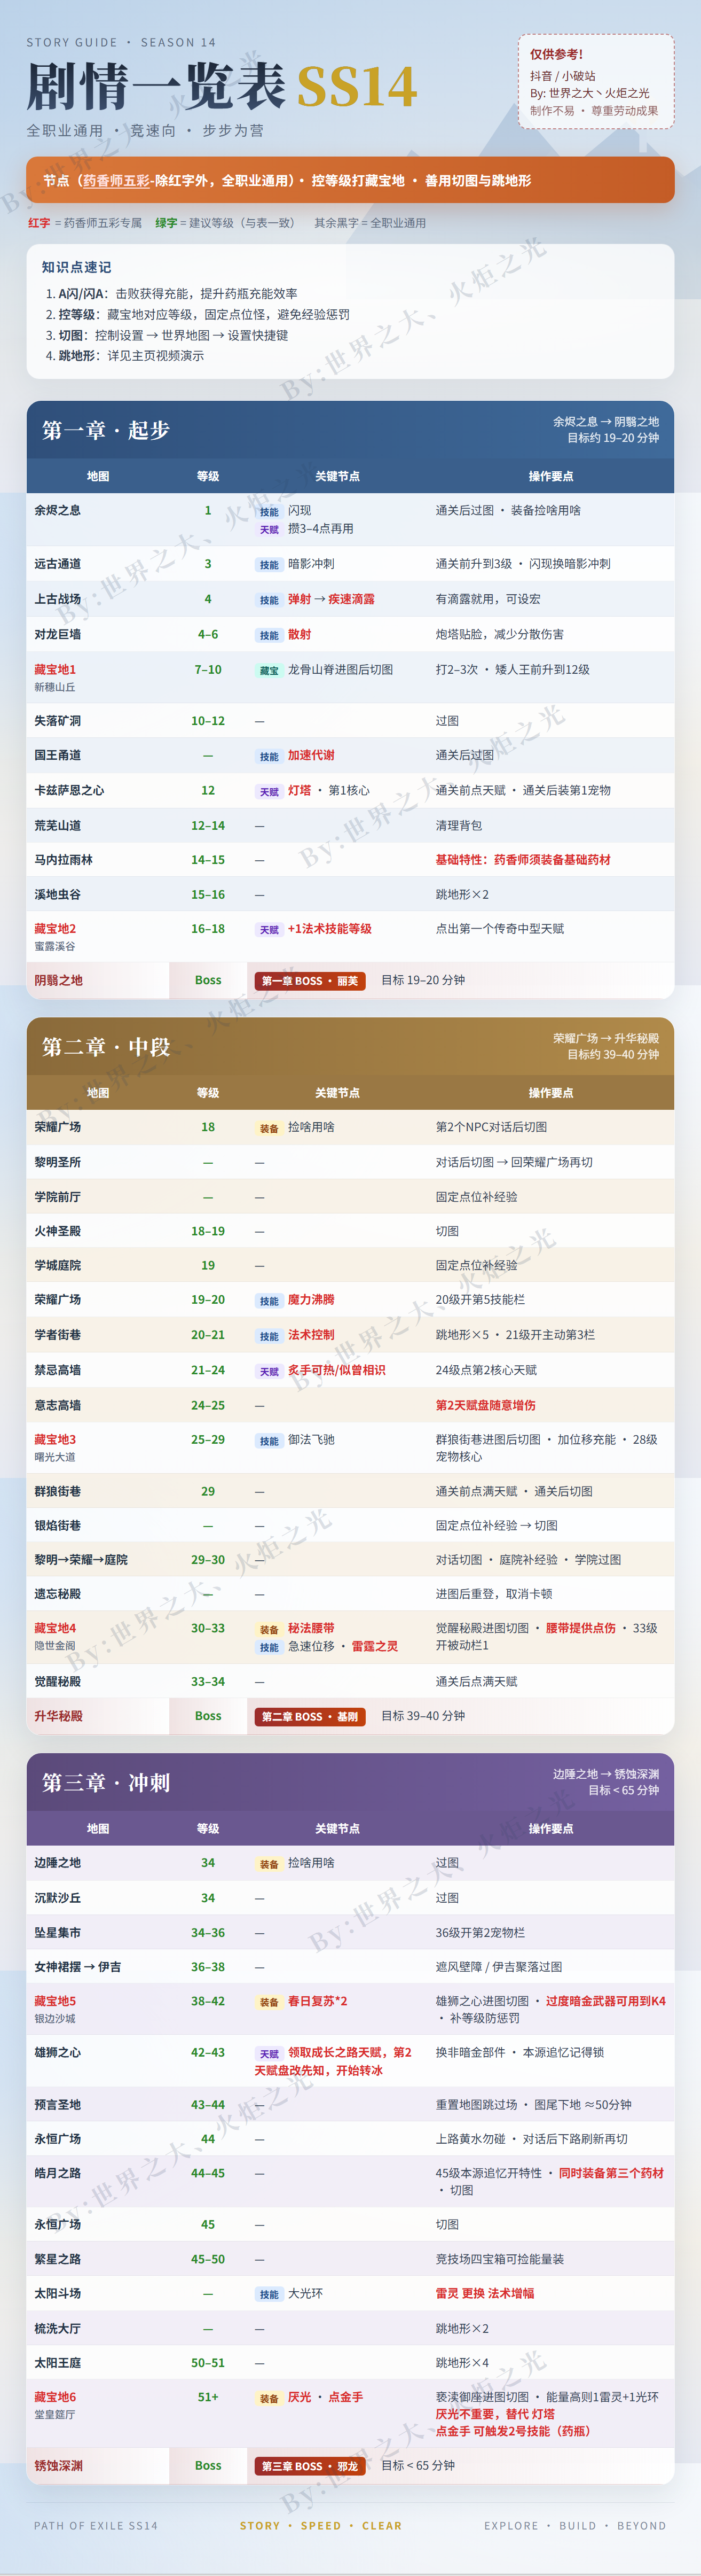Select the red 藏宝地1 map name
This screenshot has width=701, height=2576.
coord(55,669)
